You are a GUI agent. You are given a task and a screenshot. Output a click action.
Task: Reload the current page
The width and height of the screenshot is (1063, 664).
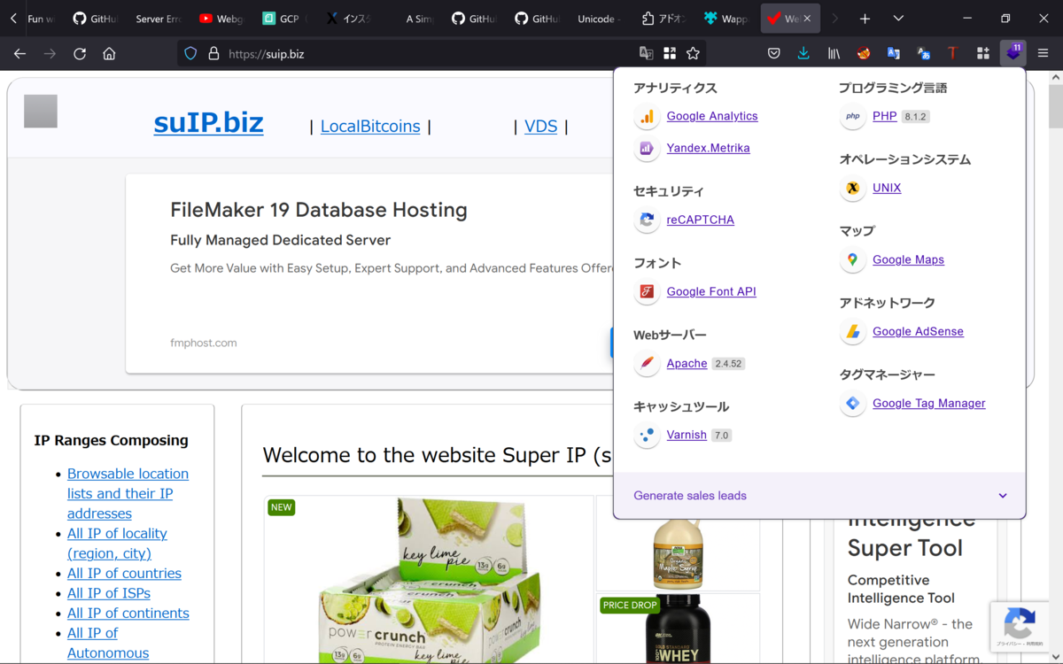pos(80,54)
